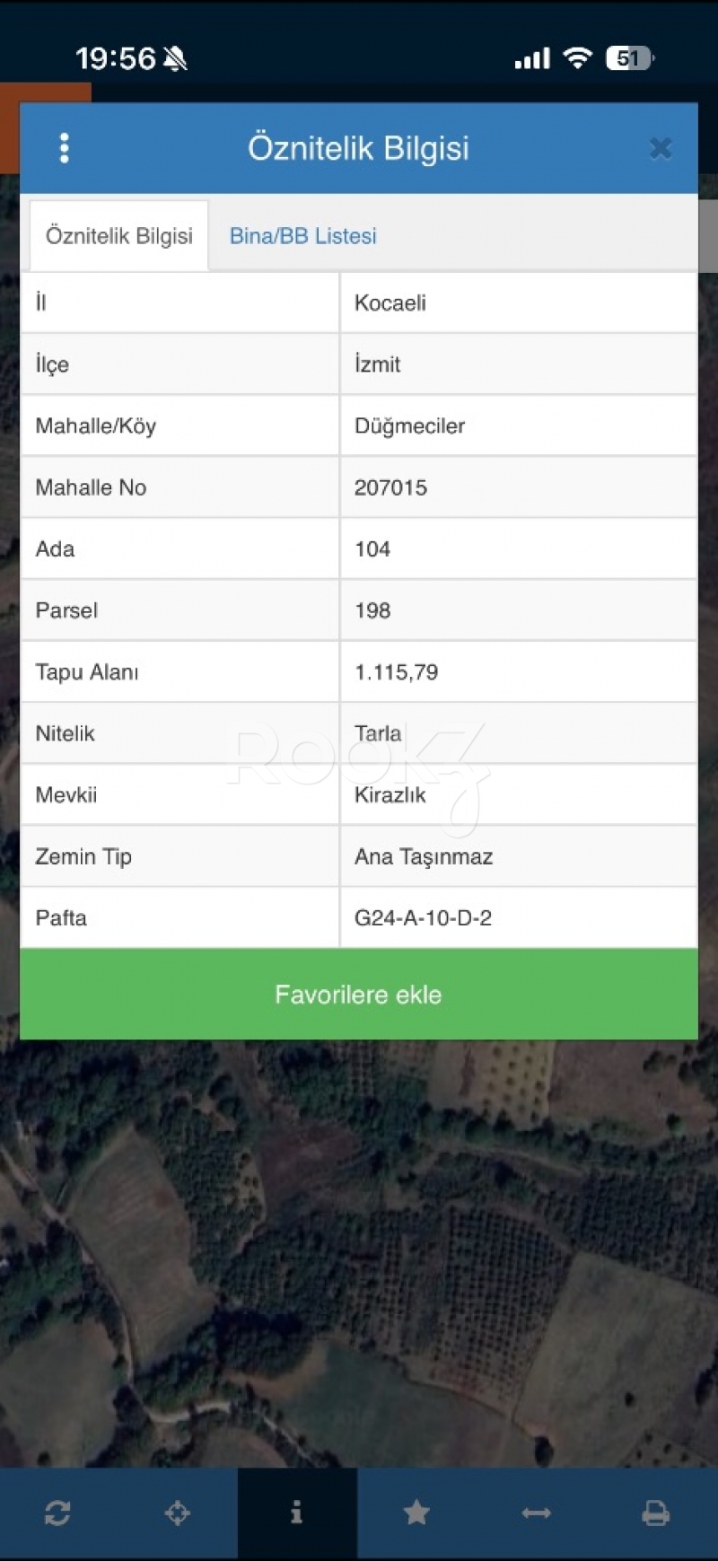Tap the Wi-Fi status bar icon
718x1561 pixels.
(x=577, y=58)
